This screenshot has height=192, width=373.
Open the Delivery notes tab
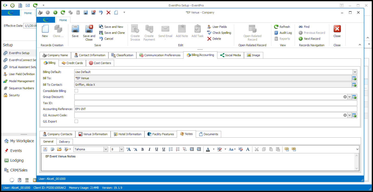pyautogui.click(x=65, y=142)
